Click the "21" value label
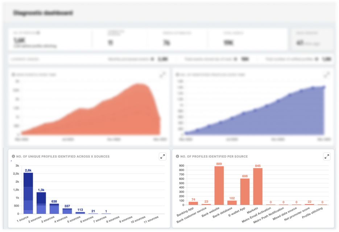 point(93,211)
